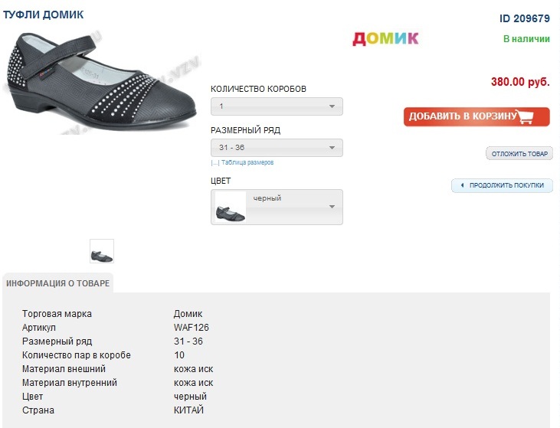This screenshot has height=428, width=560.
Task: Click the 380.00 руб. price
Action: coord(520,82)
